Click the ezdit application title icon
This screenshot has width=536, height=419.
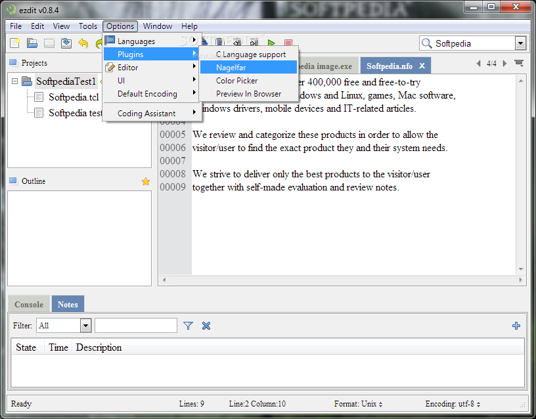pyautogui.click(x=11, y=10)
